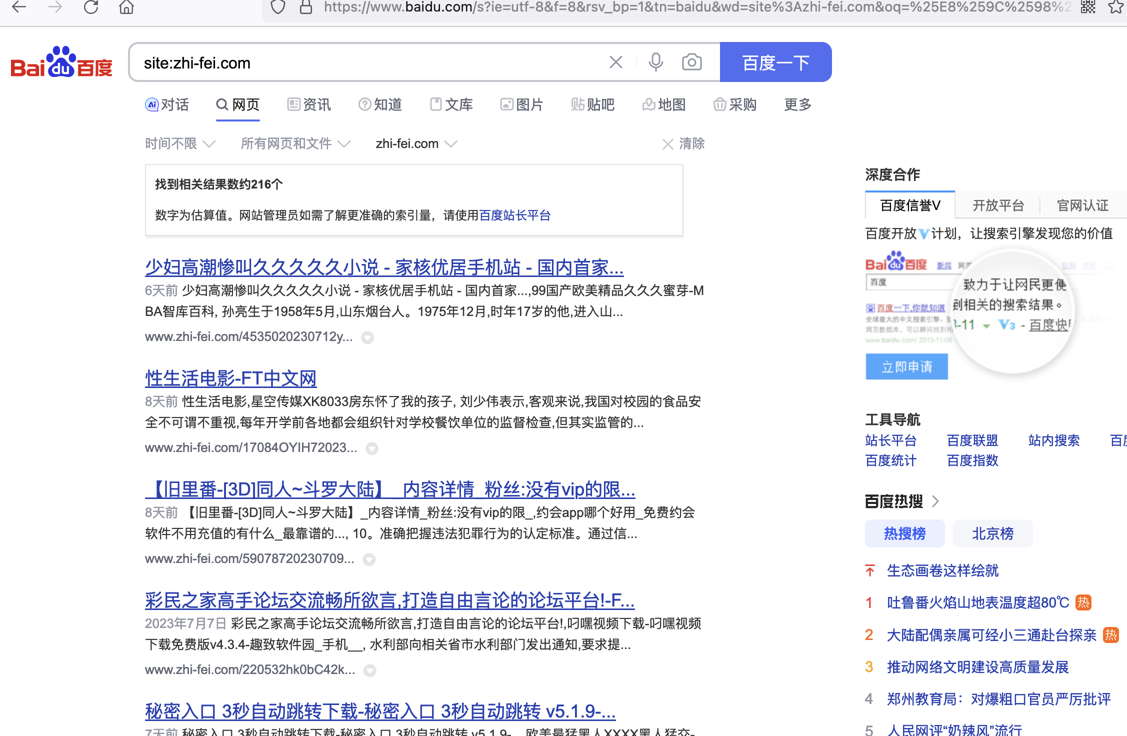The width and height of the screenshot is (1127, 736).
Task: Expand arrow beside zhi-fei.com/59078720230709 URL
Action: click(369, 559)
